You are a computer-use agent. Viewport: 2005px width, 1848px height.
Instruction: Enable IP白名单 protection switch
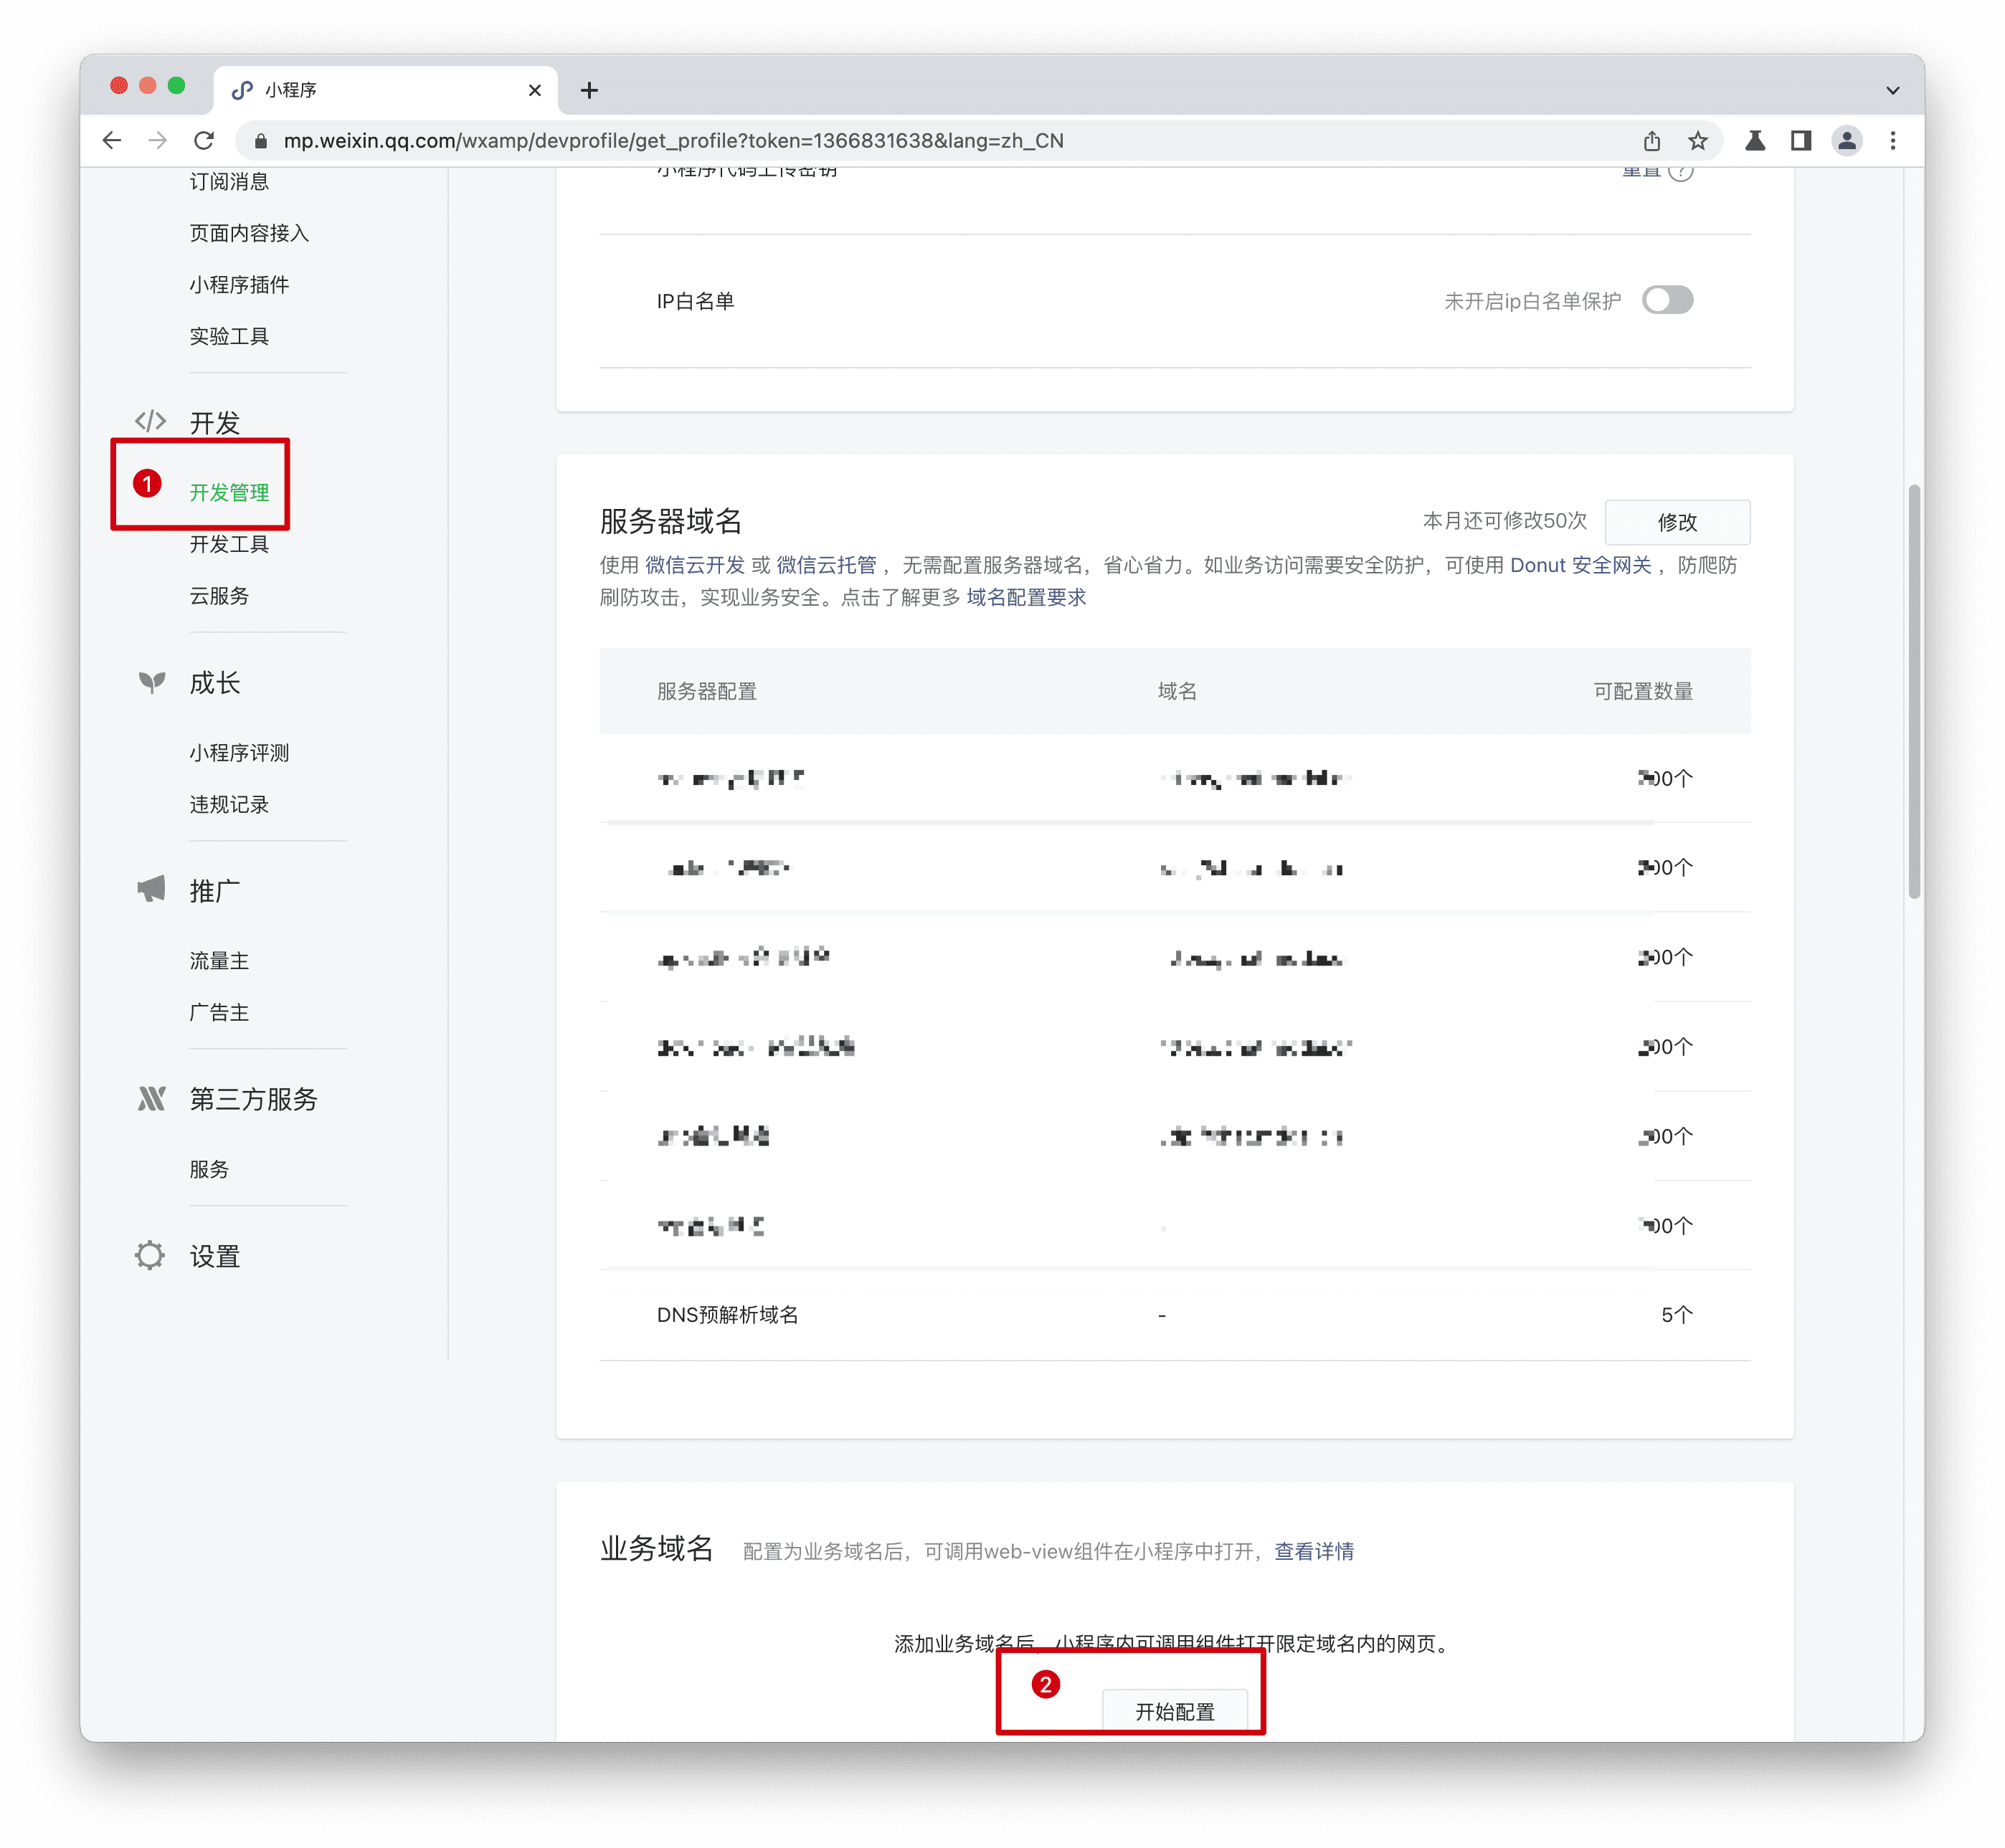coord(1667,300)
